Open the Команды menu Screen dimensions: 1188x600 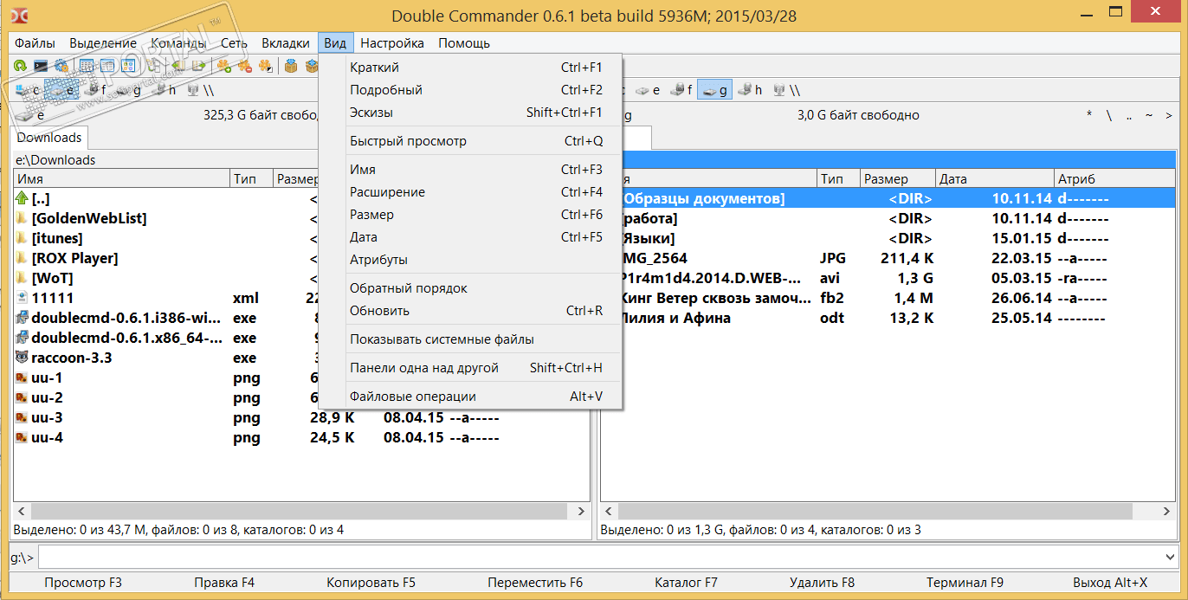click(178, 43)
